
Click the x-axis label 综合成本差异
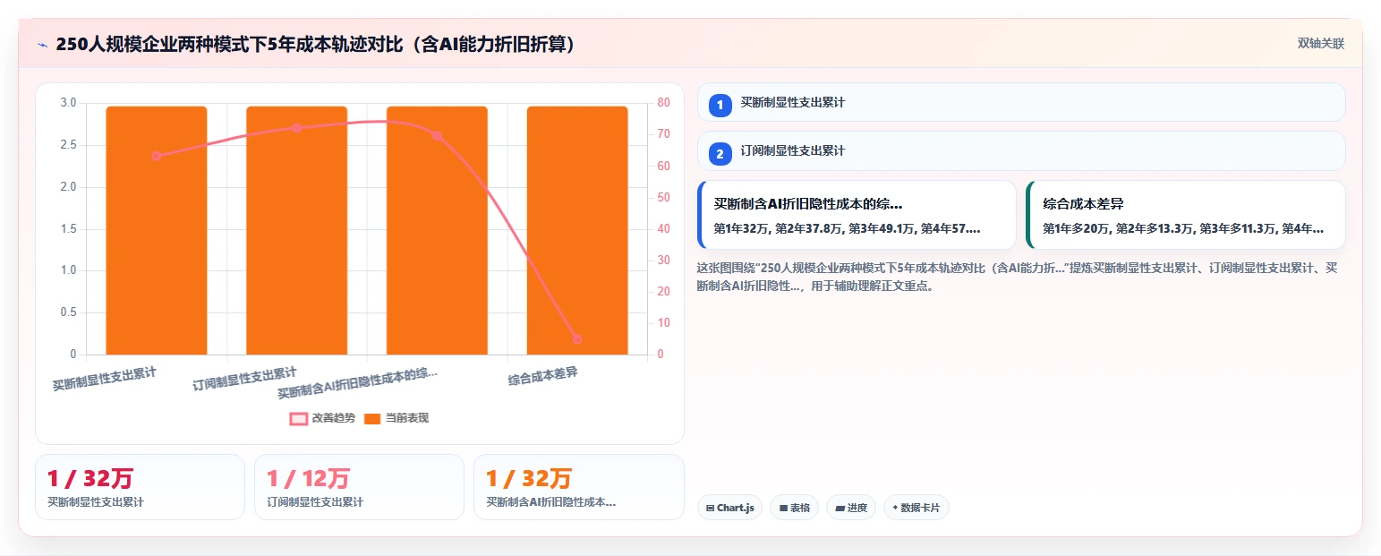[542, 377]
